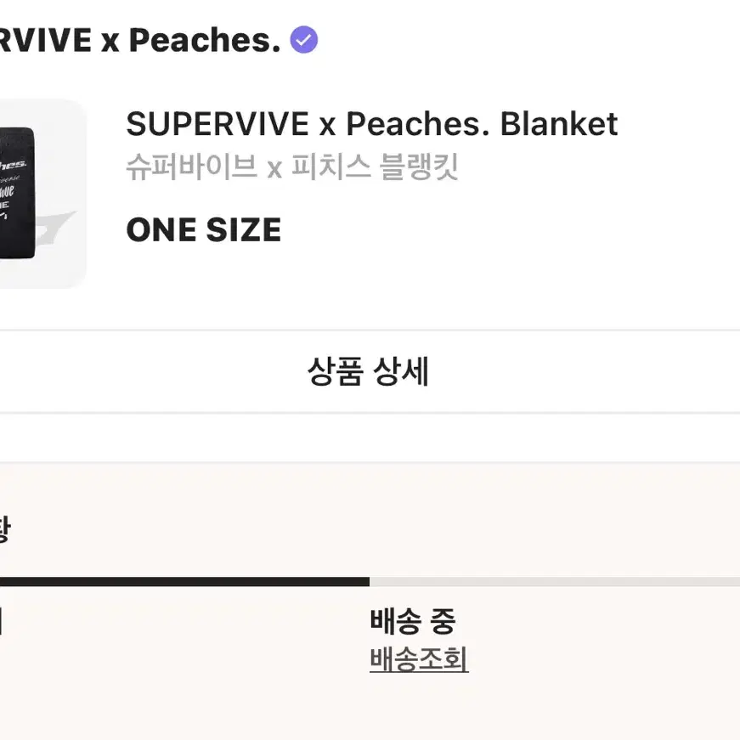
Task: Open SUPERVIVE x Peaches. Blanket product title
Action: pyautogui.click(x=372, y=124)
